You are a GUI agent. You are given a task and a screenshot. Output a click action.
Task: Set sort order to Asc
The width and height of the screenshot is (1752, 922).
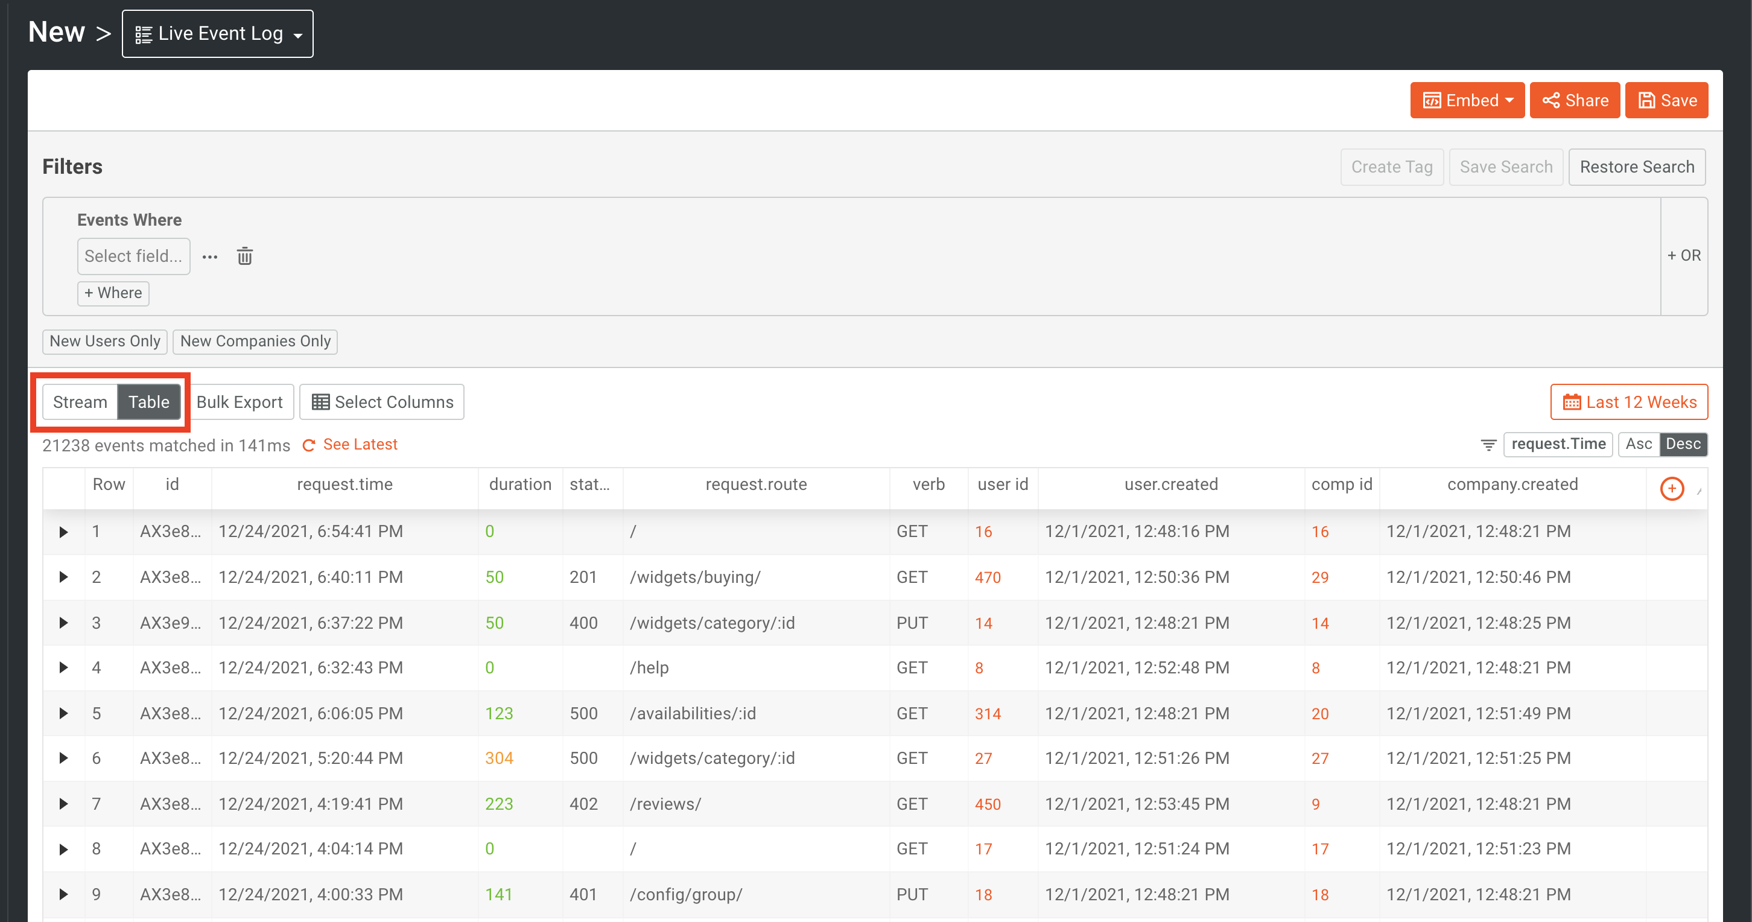click(1638, 444)
